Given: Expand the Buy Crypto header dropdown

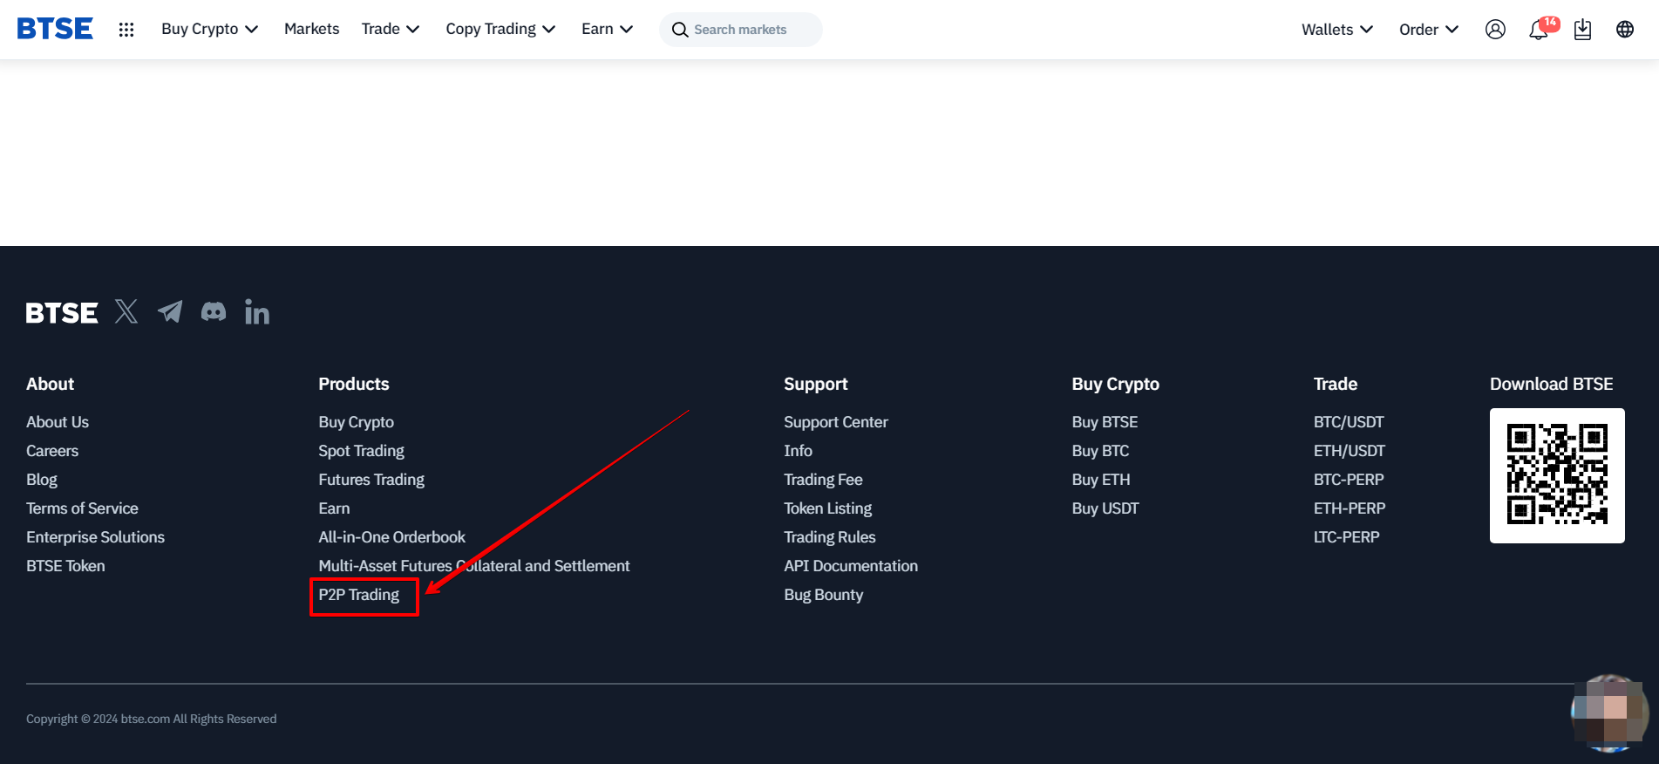Looking at the screenshot, I should point(209,29).
